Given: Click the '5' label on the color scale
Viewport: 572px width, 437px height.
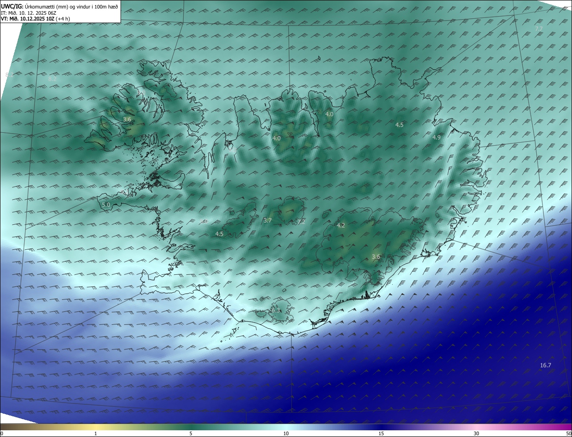Looking at the screenshot, I should click(191, 433).
